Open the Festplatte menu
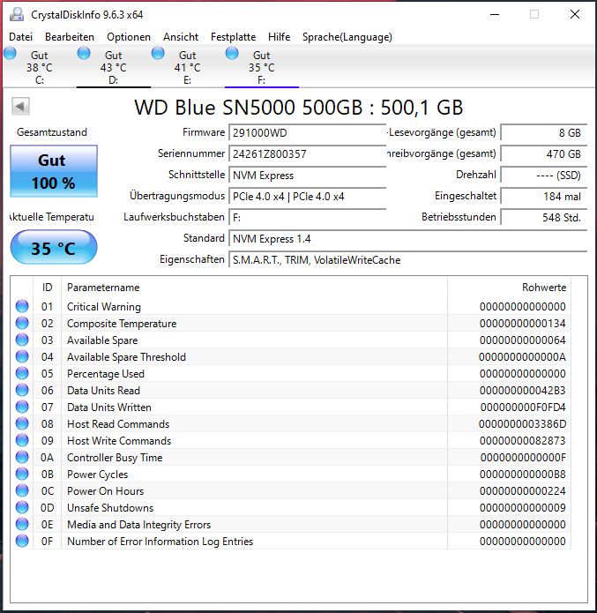Viewport: 597px width, 613px height. [x=233, y=37]
